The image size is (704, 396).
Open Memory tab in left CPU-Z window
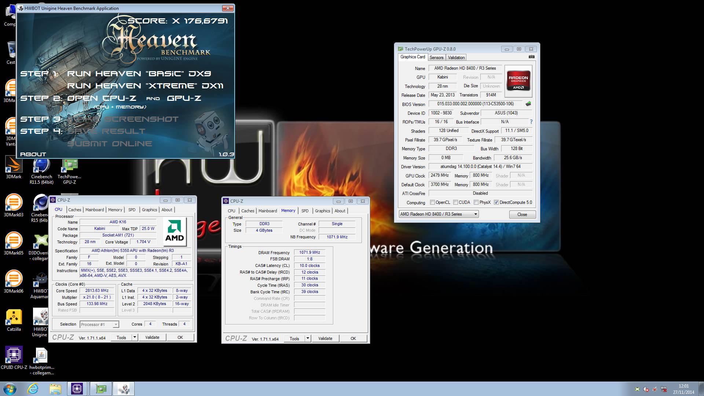tap(115, 210)
